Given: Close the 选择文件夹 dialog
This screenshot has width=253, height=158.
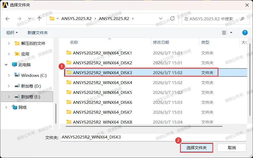Looking at the screenshot, I should pyautogui.click(x=247, y=5).
